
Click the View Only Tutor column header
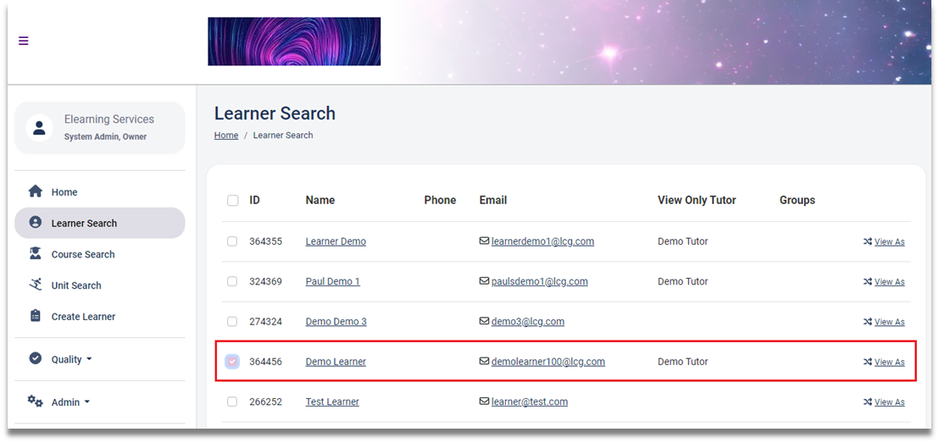(697, 200)
